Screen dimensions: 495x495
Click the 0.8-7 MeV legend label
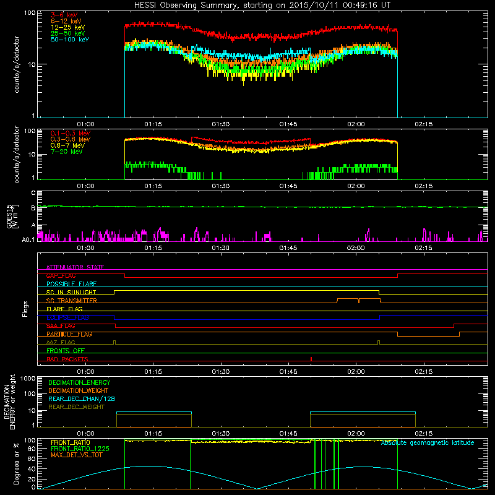67,145
